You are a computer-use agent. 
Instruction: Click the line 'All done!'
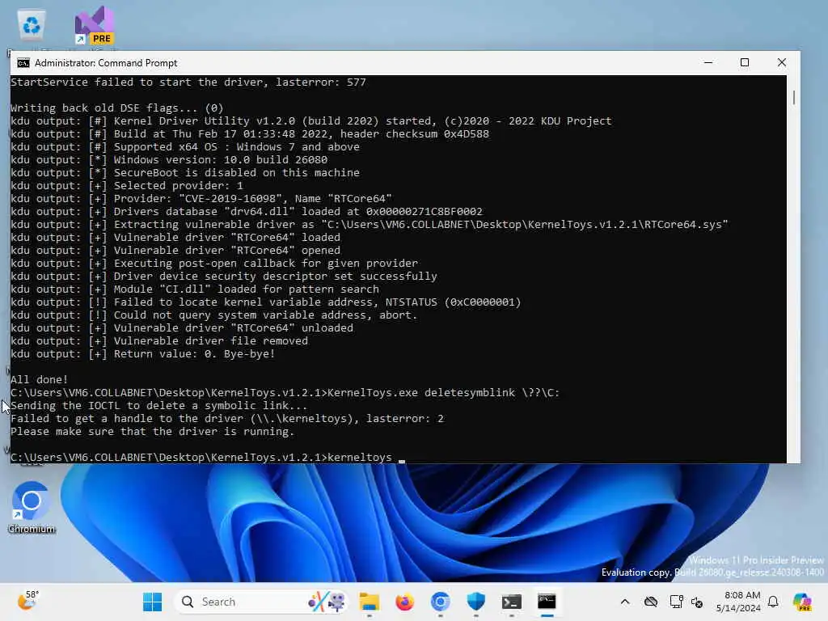click(39, 379)
